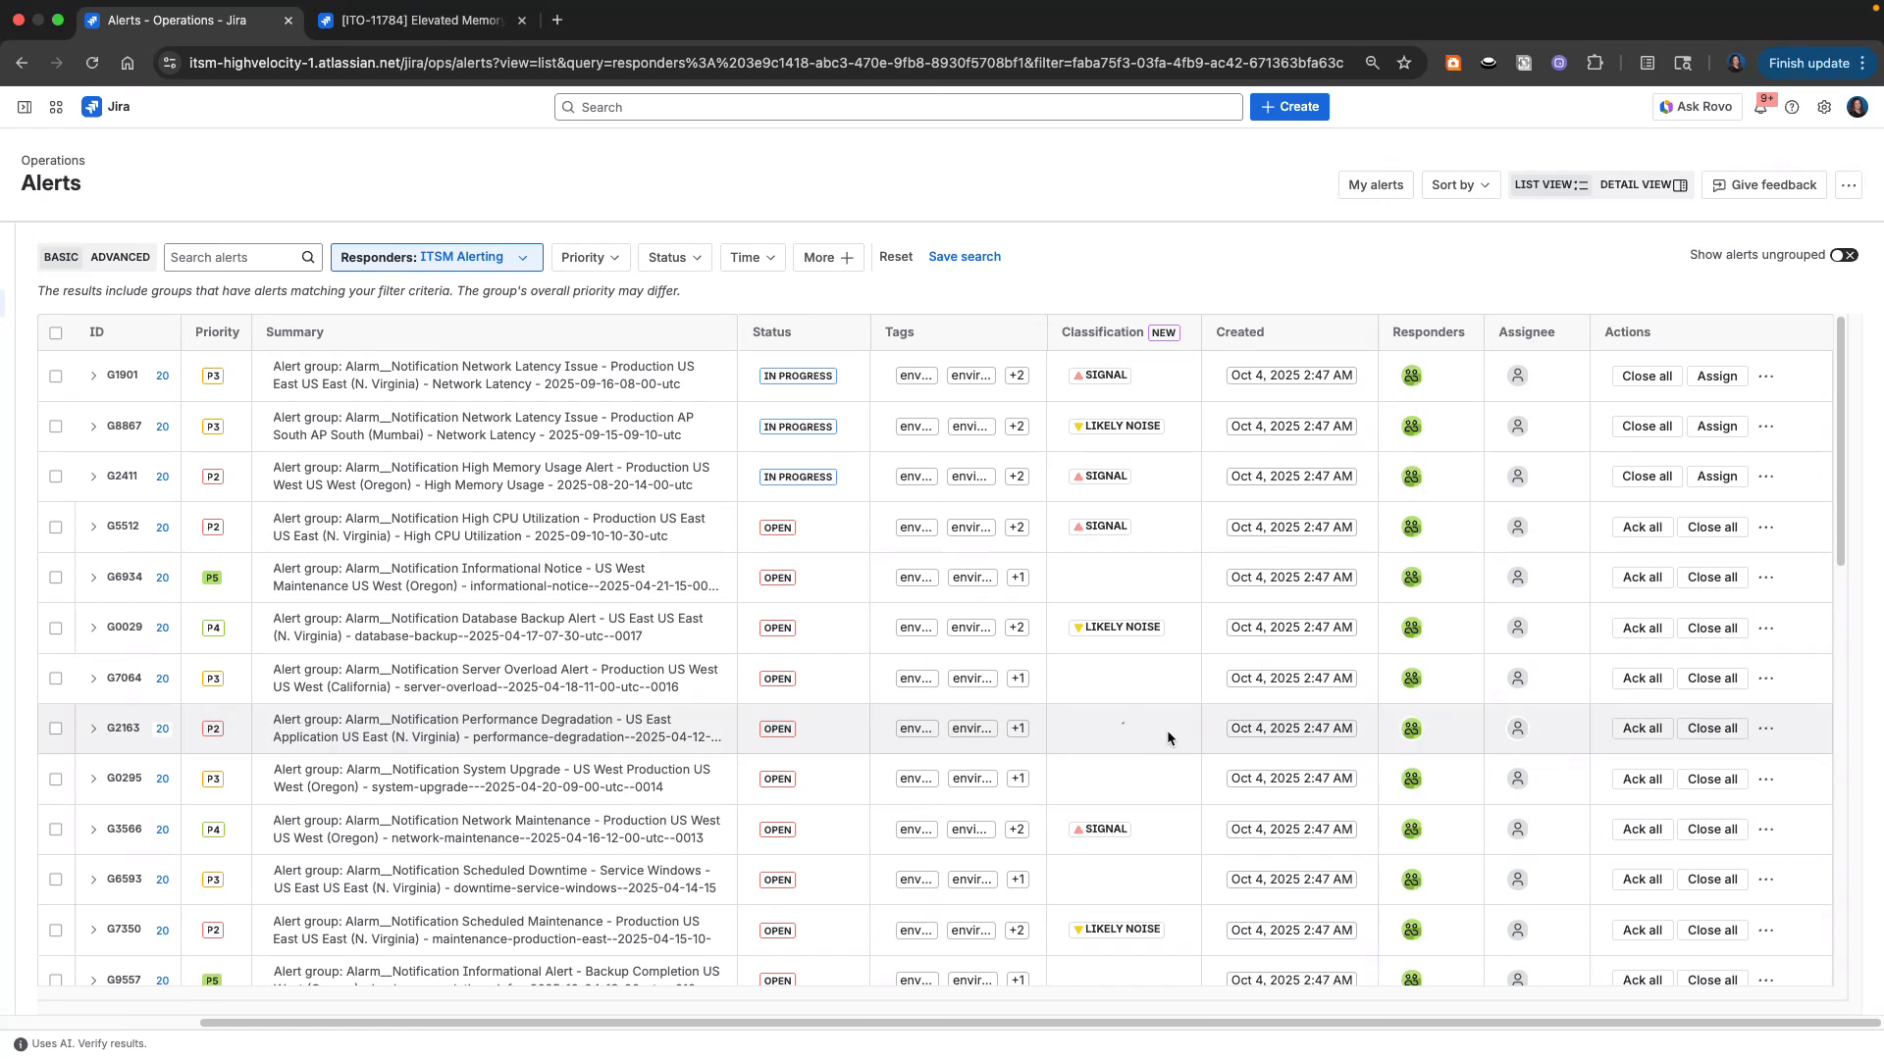This screenshot has width=1884, height=1059.
Task: Open the Elevated Memory browser tab
Action: coord(422,20)
